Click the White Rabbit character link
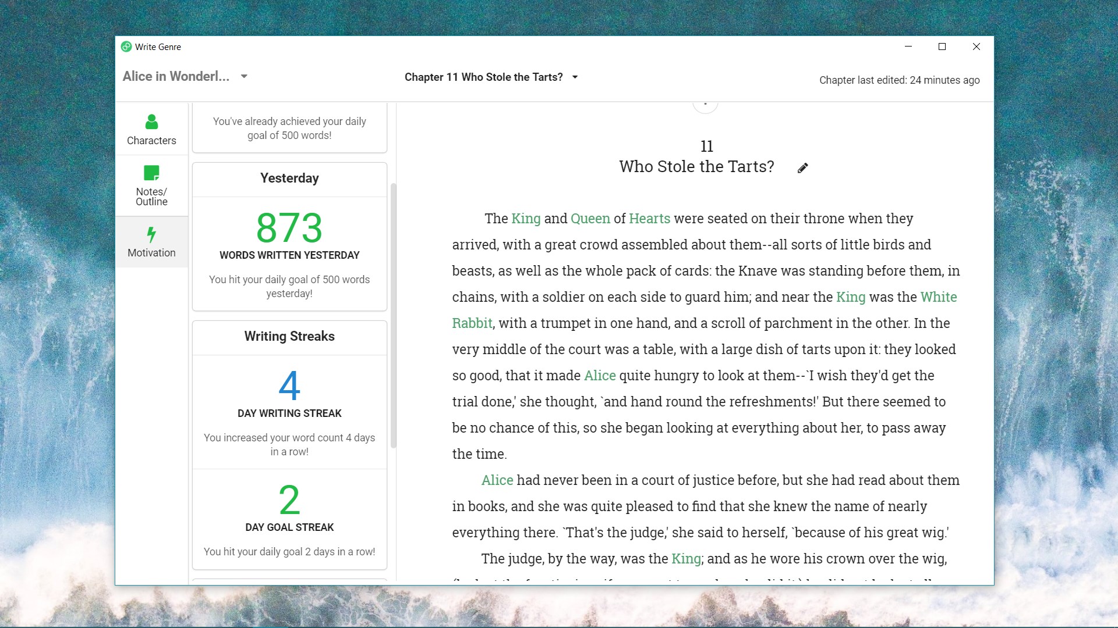 tap(938, 297)
